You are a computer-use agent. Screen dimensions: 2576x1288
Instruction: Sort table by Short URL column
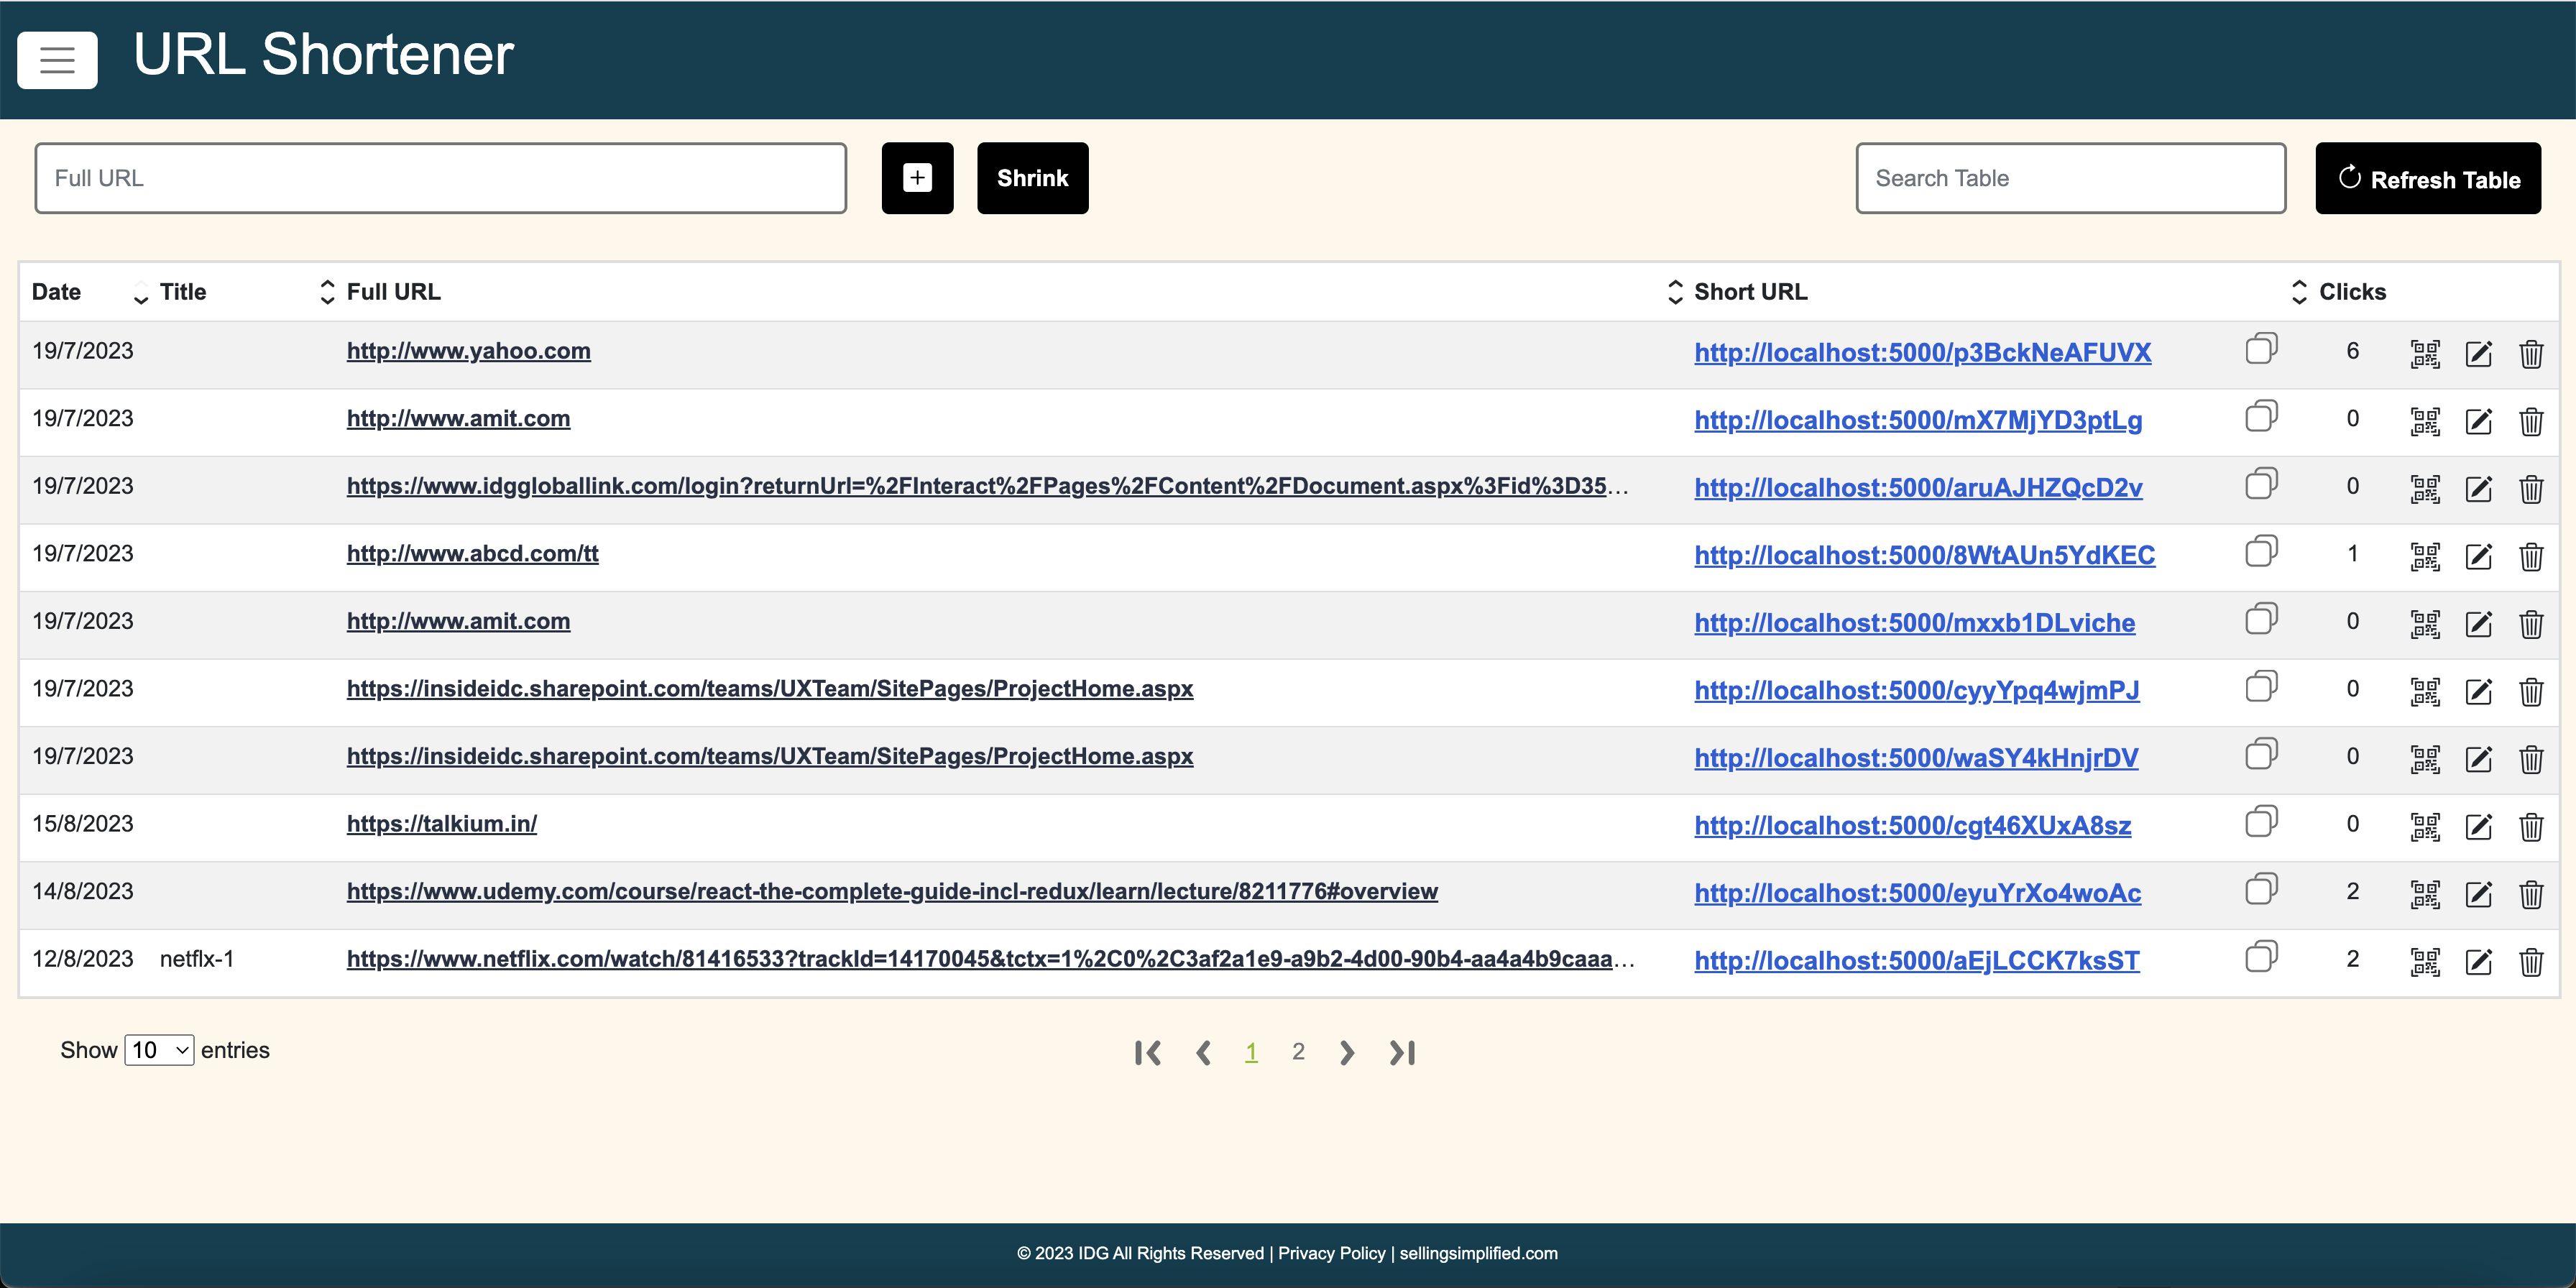[x=2298, y=292]
